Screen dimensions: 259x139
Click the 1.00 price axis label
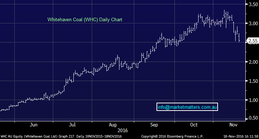(x=253, y=100)
